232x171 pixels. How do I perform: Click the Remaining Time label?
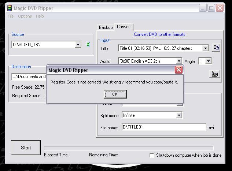point(103,155)
